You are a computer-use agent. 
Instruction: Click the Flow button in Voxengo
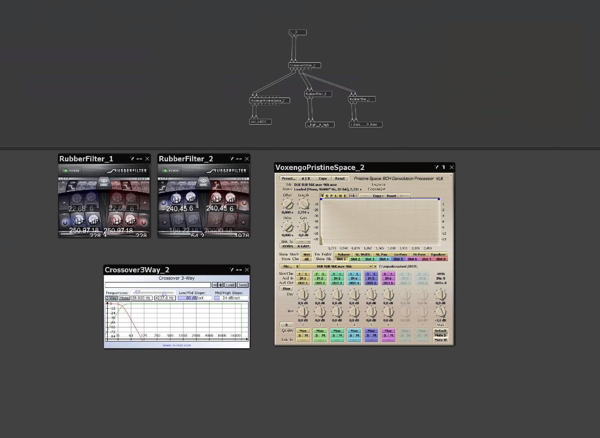pos(287,289)
